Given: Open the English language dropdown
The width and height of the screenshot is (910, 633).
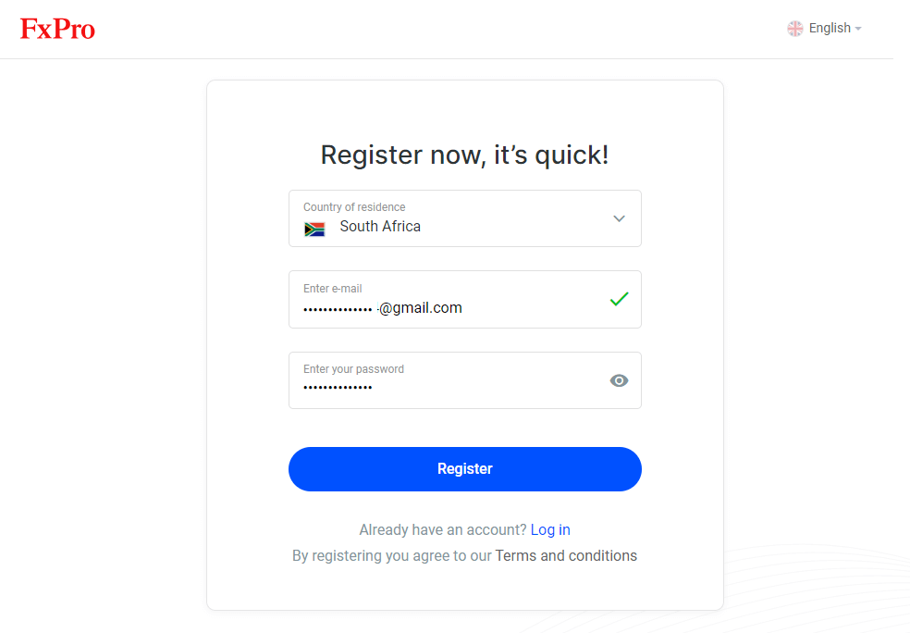Looking at the screenshot, I should pos(825,29).
